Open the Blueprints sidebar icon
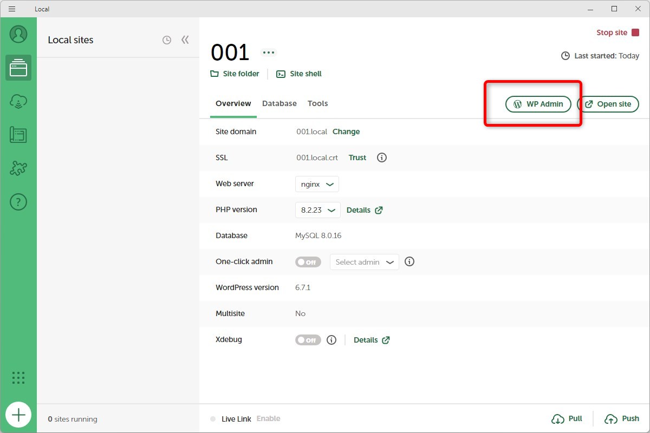This screenshot has height=433, width=650. click(18, 135)
